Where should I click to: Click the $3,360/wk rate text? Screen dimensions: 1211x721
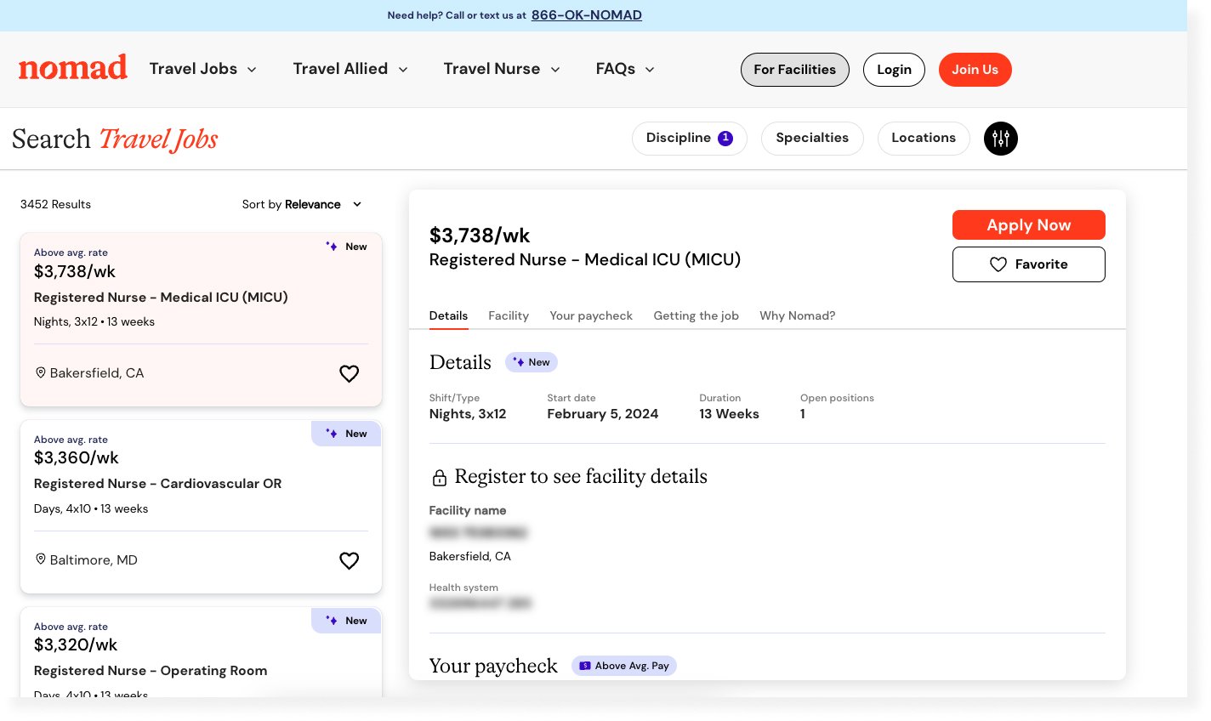click(77, 457)
